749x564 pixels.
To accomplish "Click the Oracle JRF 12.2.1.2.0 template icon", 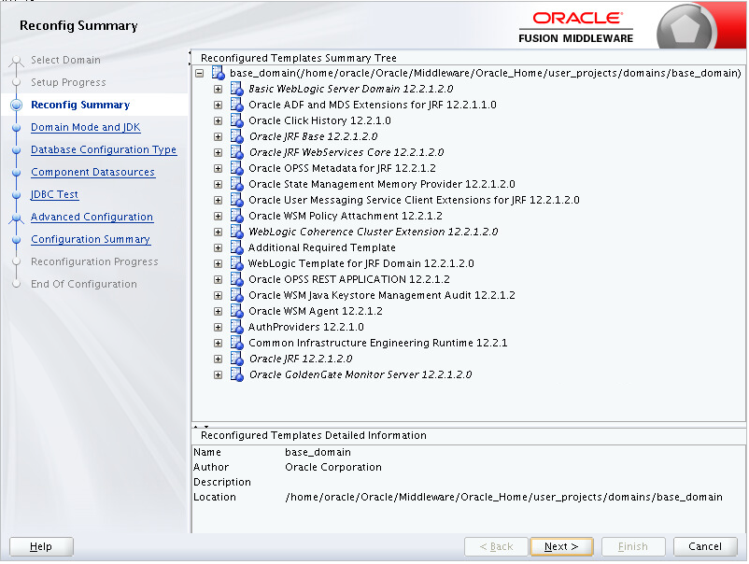I will click(x=237, y=359).
